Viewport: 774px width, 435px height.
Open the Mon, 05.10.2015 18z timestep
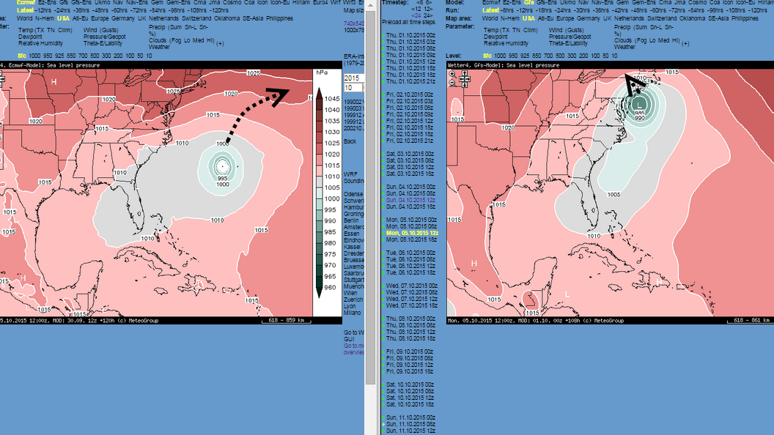tap(413, 239)
